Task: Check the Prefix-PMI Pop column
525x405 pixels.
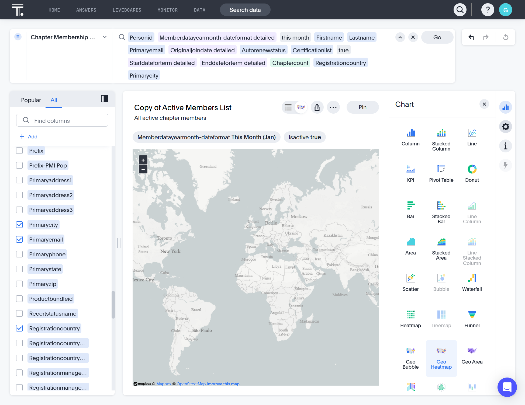Action: pyautogui.click(x=19, y=165)
